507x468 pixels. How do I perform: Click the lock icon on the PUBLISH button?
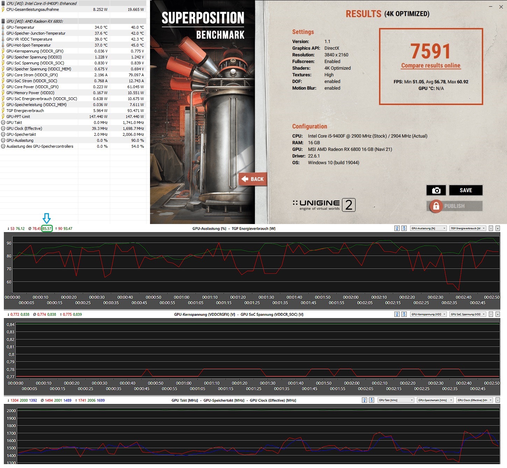point(436,206)
